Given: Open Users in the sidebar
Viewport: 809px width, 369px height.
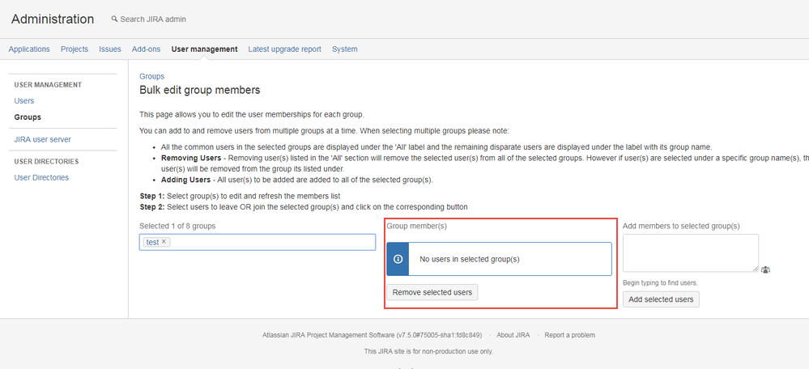Looking at the screenshot, I should pyautogui.click(x=24, y=101).
